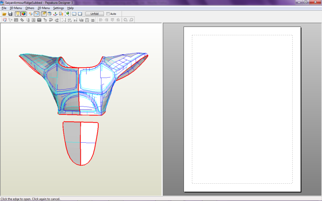Switch to single-pane window layout icon
This screenshot has height=201, width=322.
(80, 14)
